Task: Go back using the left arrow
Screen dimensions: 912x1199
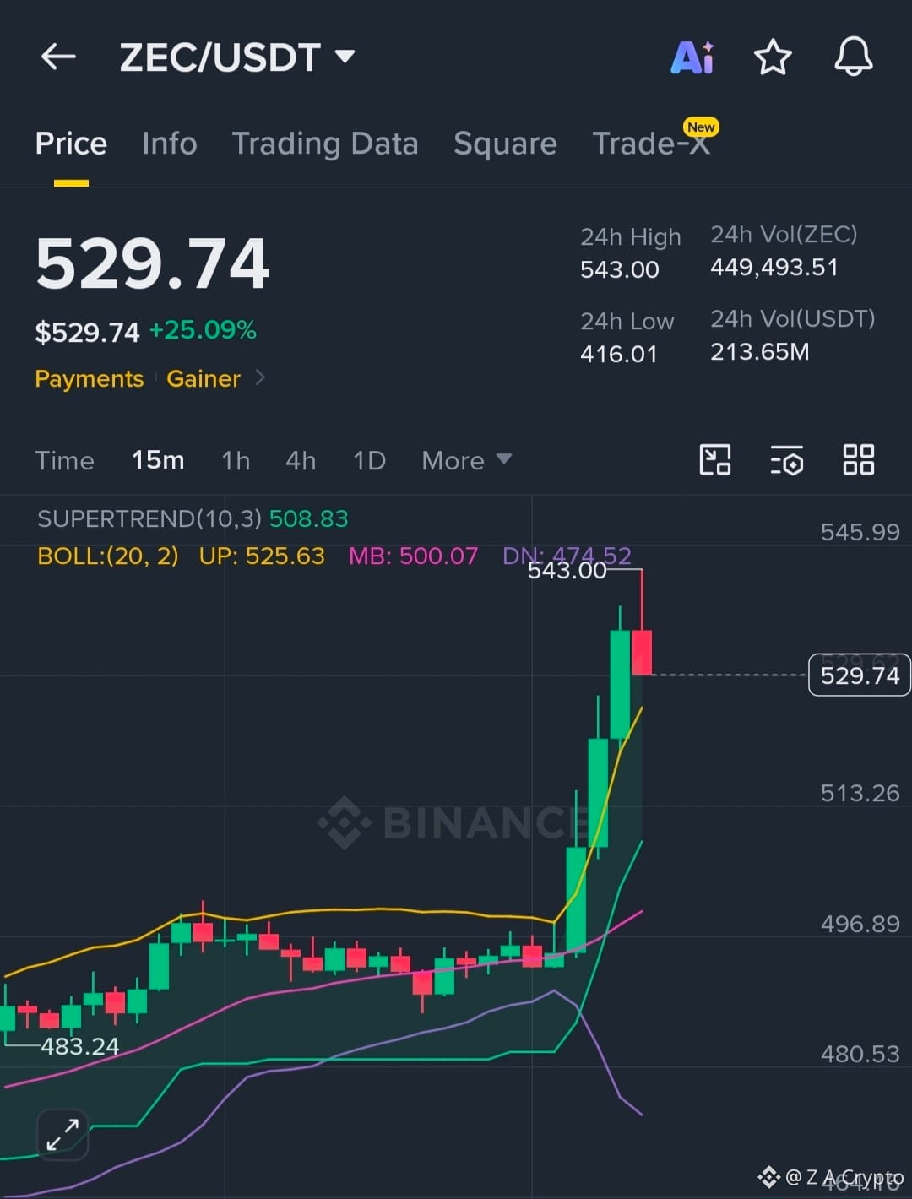Action: click(58, 57)
